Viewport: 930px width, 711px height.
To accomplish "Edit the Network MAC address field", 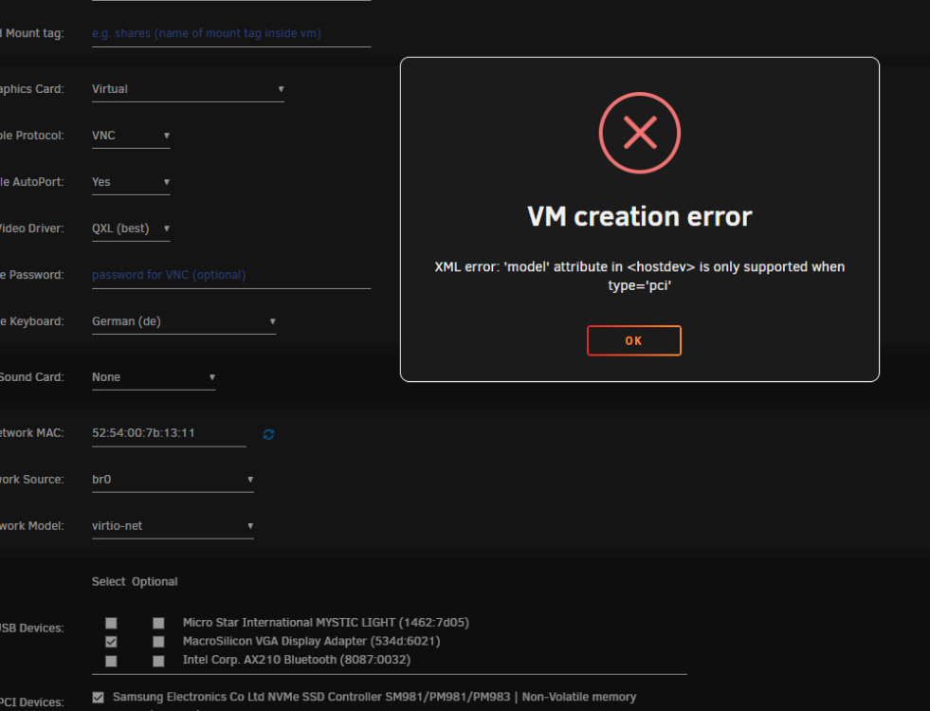I will pyautogui.click(x=169, y=433).
